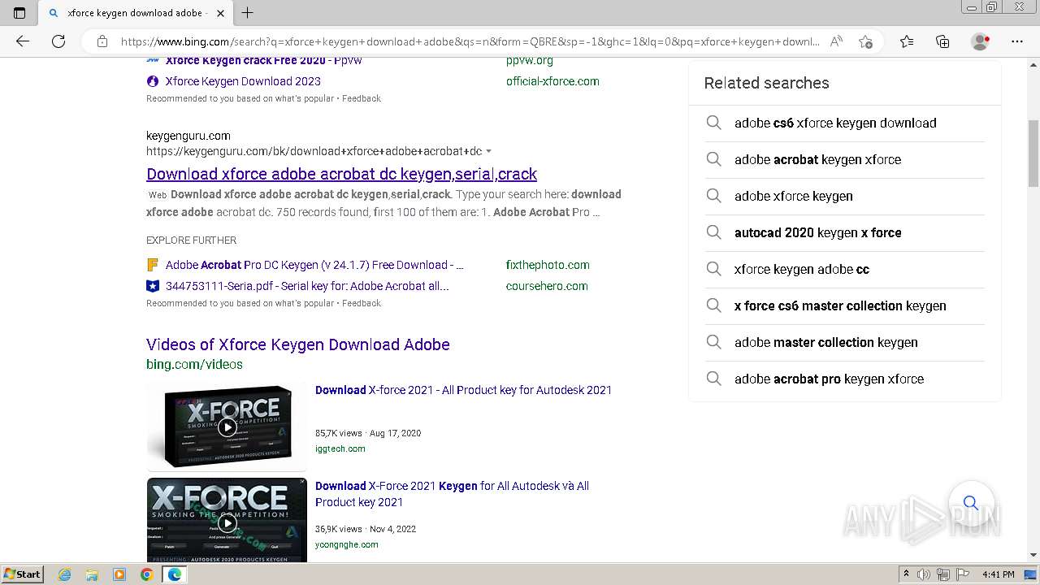Open Edge Settings and more menu
The width and height of the screenshot is (1040, 585).
(x=1016, y=41)
